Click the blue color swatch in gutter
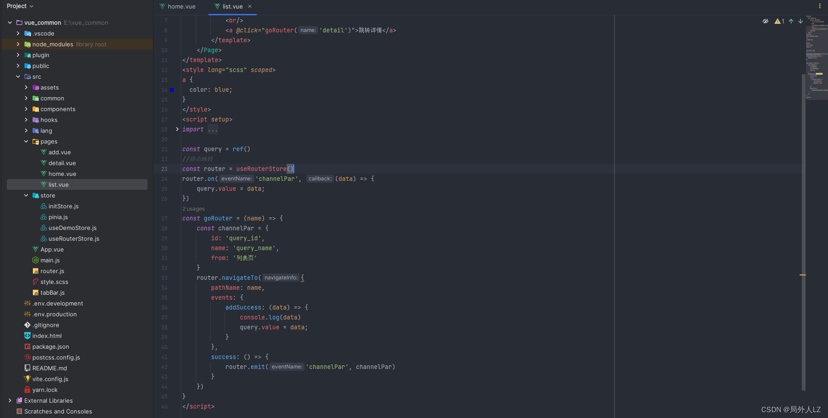828x418 pixels. (172, 90)
